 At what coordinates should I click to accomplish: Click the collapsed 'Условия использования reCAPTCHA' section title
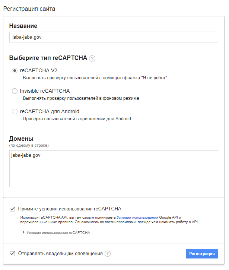(58, 233)
